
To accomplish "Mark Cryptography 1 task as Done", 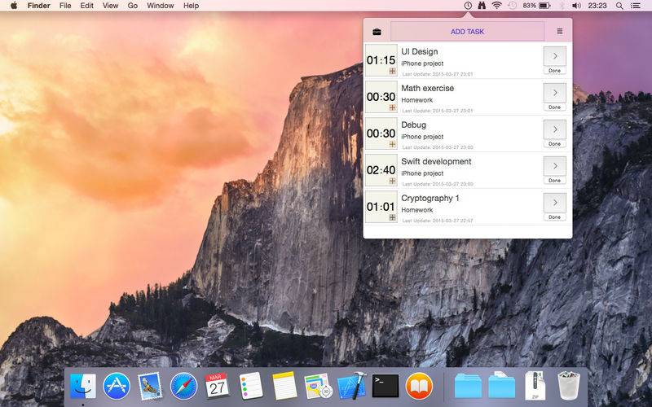I will pyautogui.click(x=555, y=217).
